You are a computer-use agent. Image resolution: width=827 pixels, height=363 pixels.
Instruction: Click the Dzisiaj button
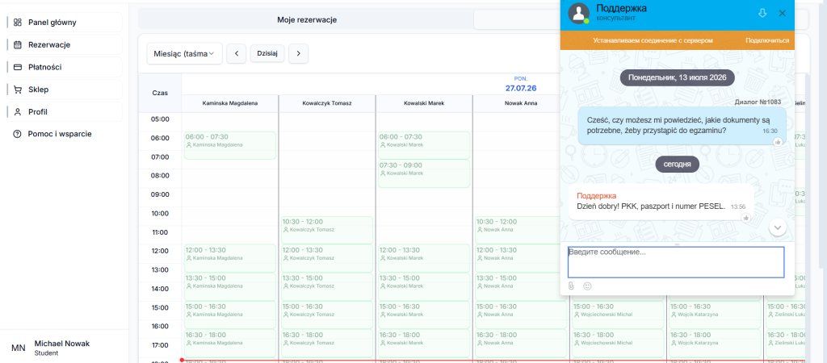coord(267,53)
